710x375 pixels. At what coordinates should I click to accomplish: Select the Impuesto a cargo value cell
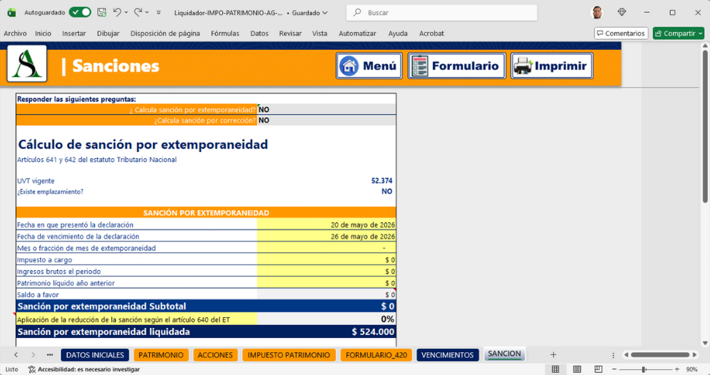point(326,260)
